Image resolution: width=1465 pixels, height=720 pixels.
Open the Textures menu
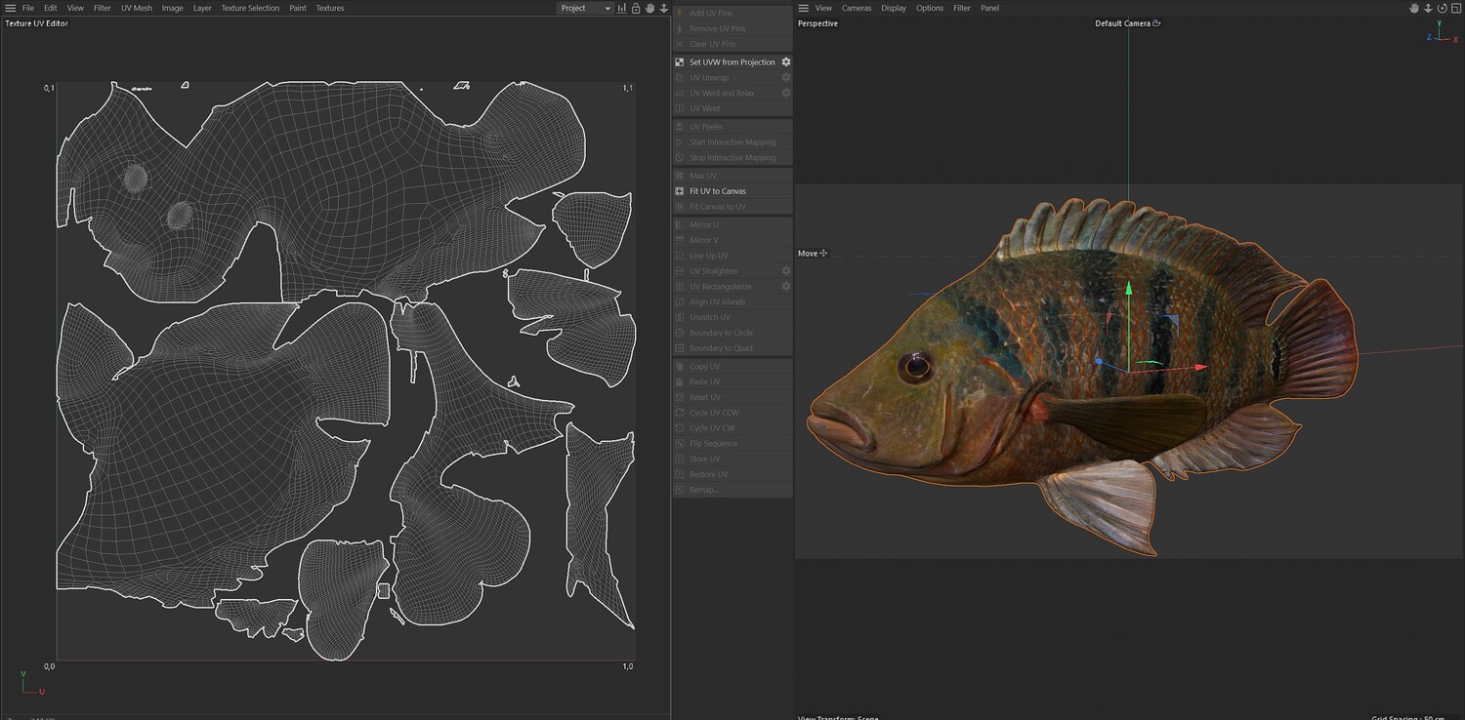(330, 8)
